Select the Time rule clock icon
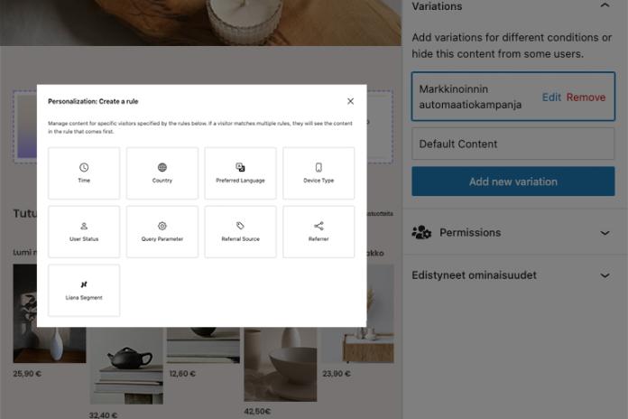Viewport: 628px width, 419px height. tap(84, 167)
